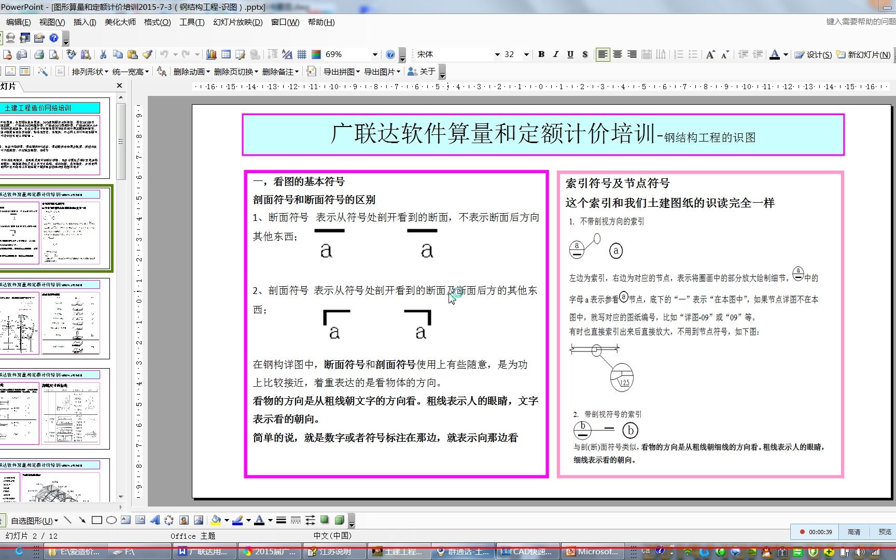Decrease font size with small A icon

tap(725, 54)
